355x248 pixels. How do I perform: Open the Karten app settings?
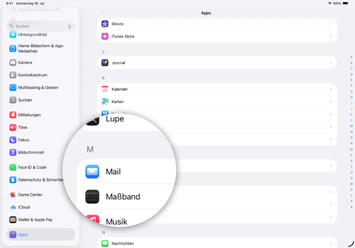[x=118, y=102]
